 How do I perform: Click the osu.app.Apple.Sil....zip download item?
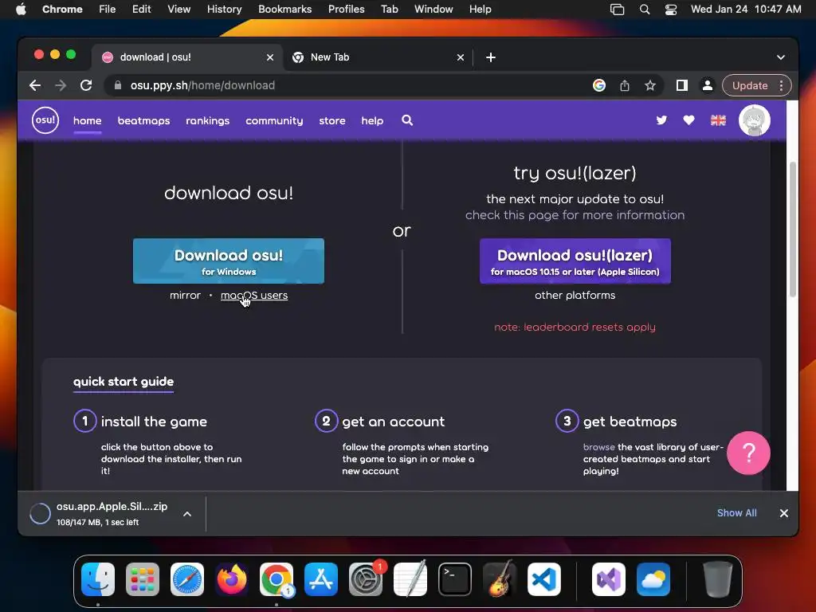point(112,514)
